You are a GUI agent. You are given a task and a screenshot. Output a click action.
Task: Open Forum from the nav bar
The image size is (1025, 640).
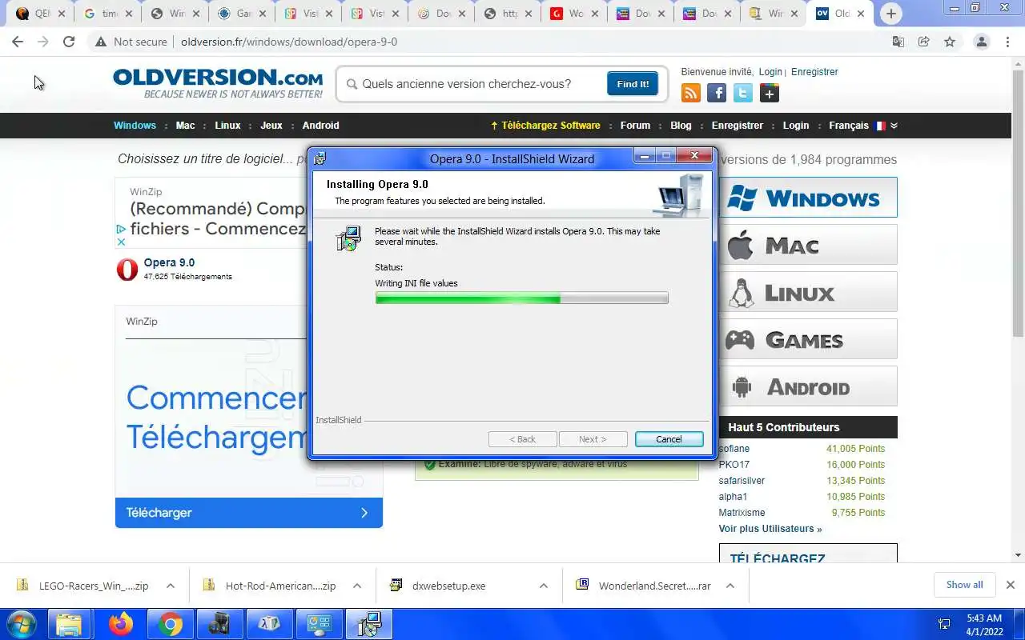pos(635,126)
